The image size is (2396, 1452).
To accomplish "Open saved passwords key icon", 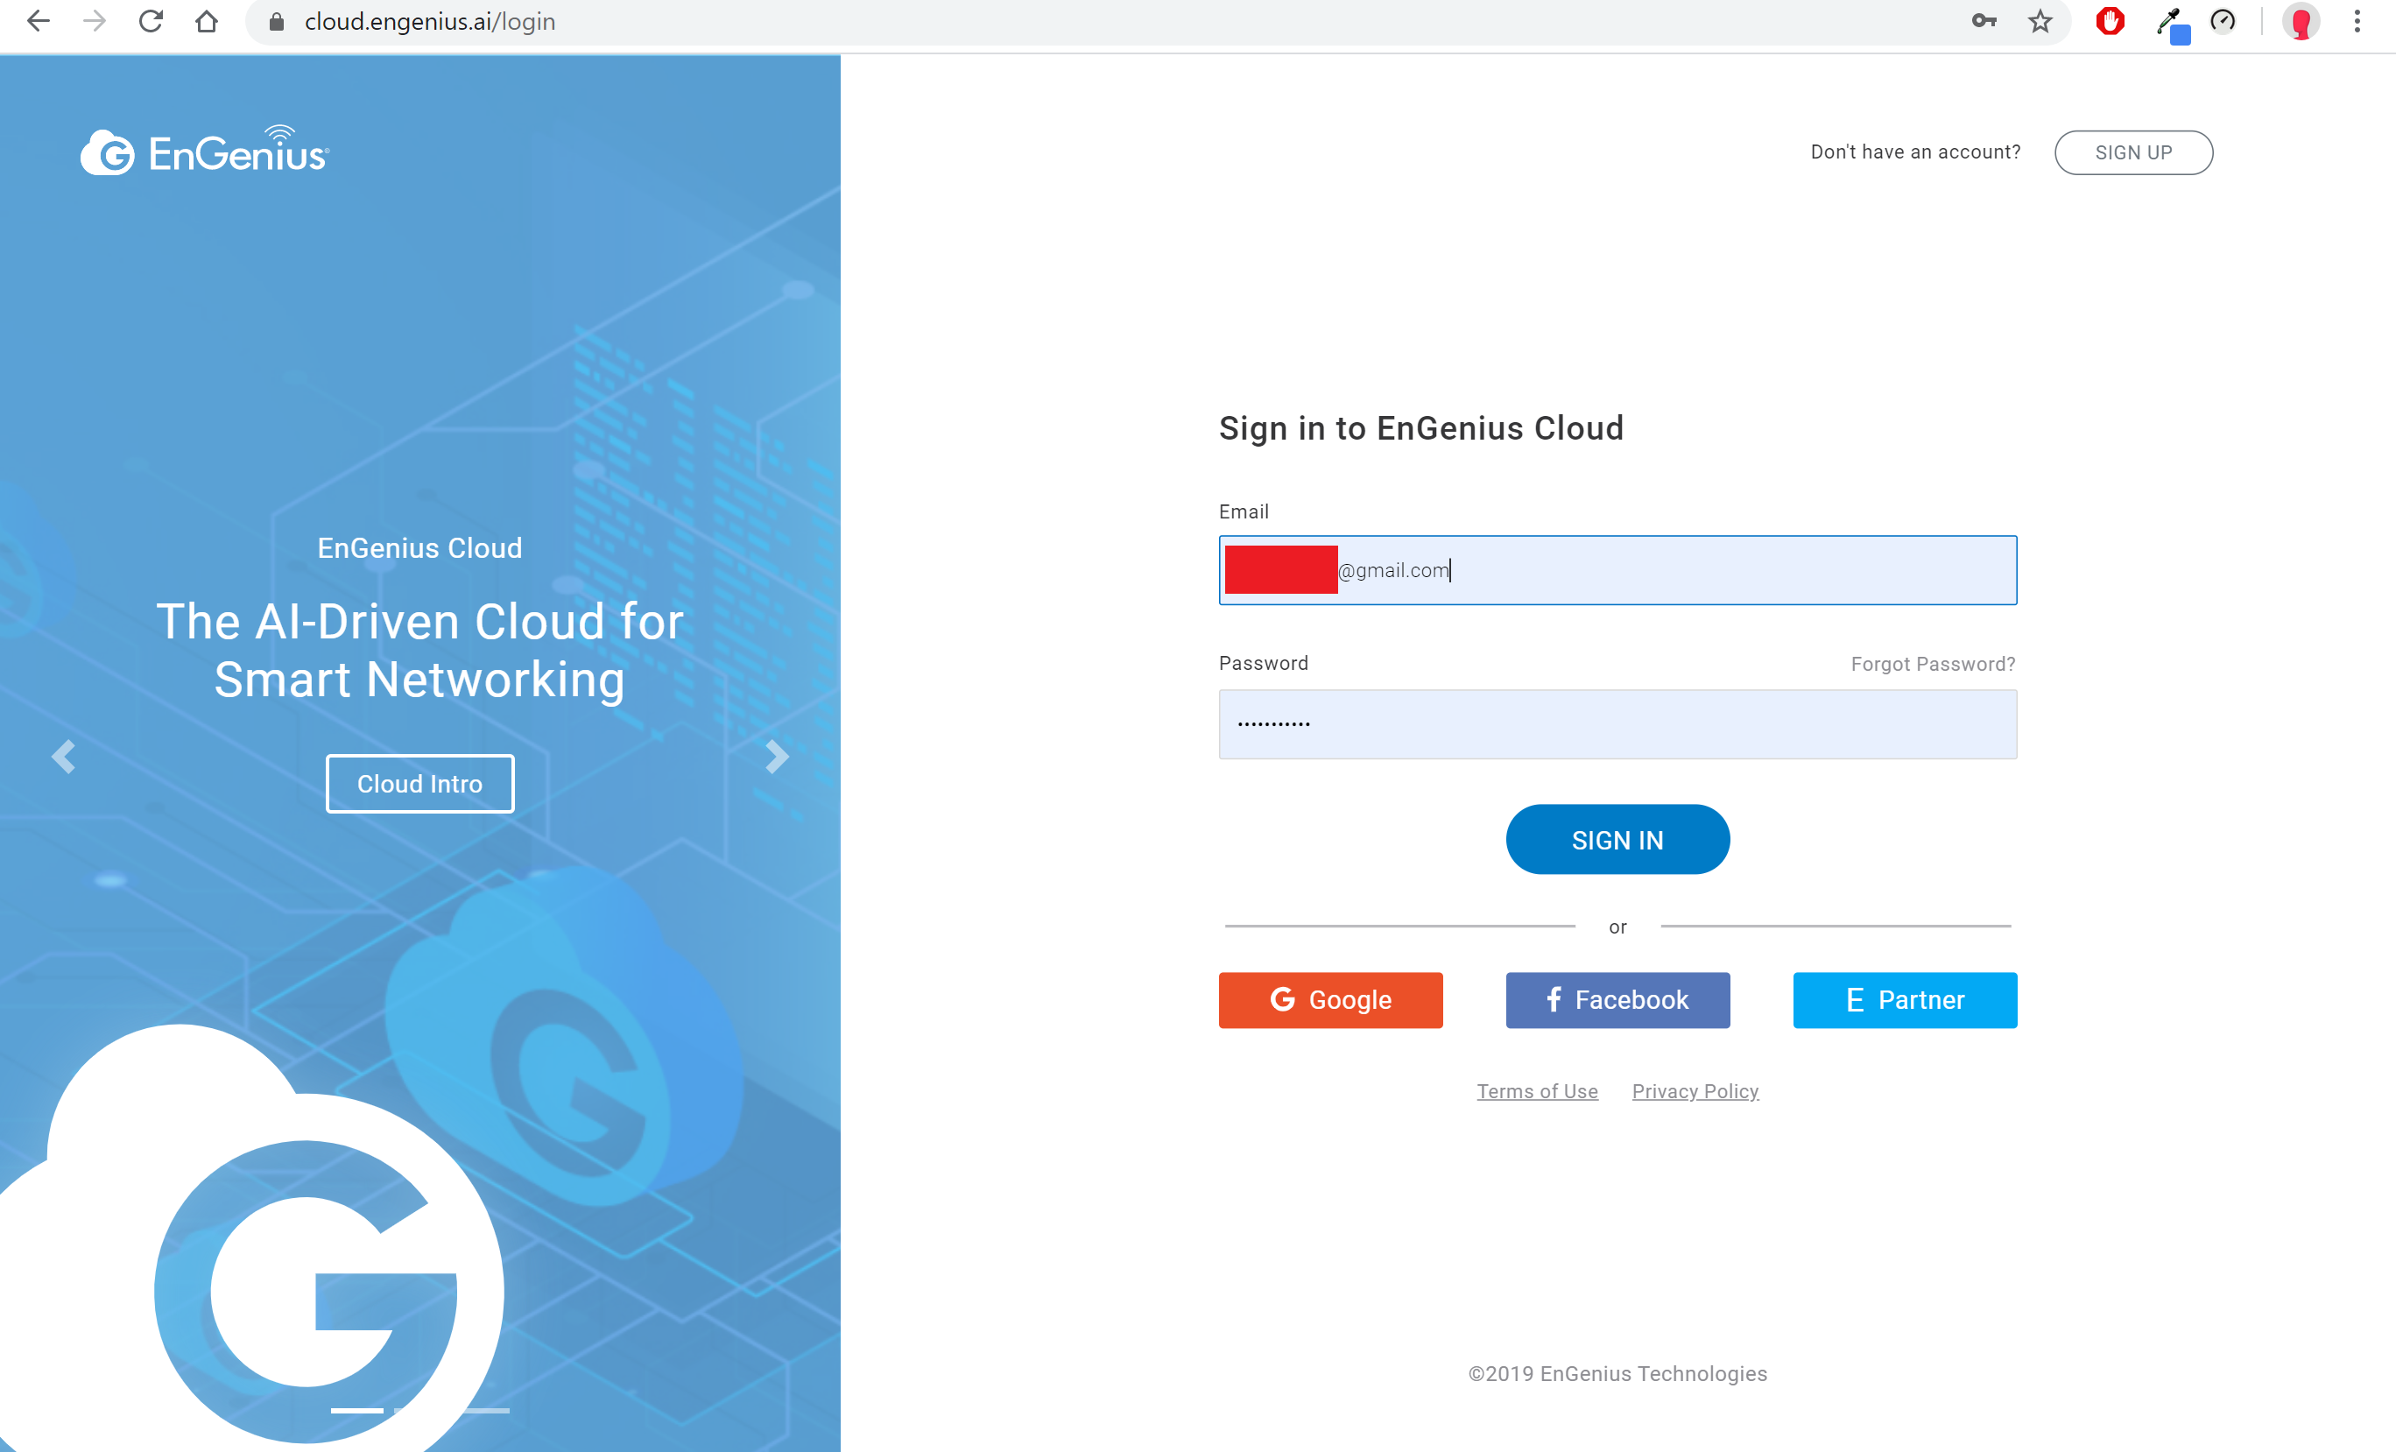I will tap(1984, 21).
